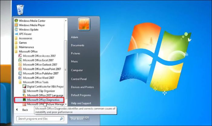
Task: Open Documents from the Start menu
Action: pos(78,45)
